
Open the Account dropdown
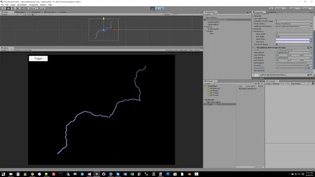coord(280,8)
